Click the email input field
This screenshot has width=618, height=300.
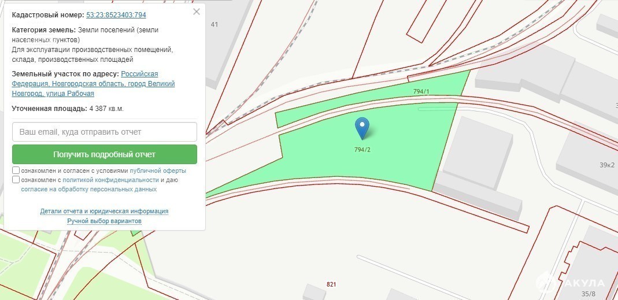tap(105, 132)
